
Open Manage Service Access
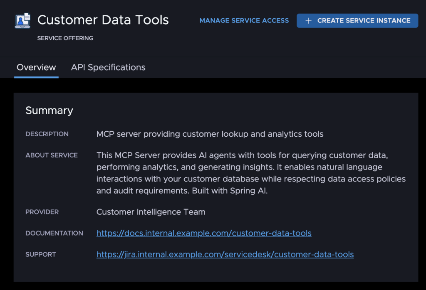coord(244,20)
